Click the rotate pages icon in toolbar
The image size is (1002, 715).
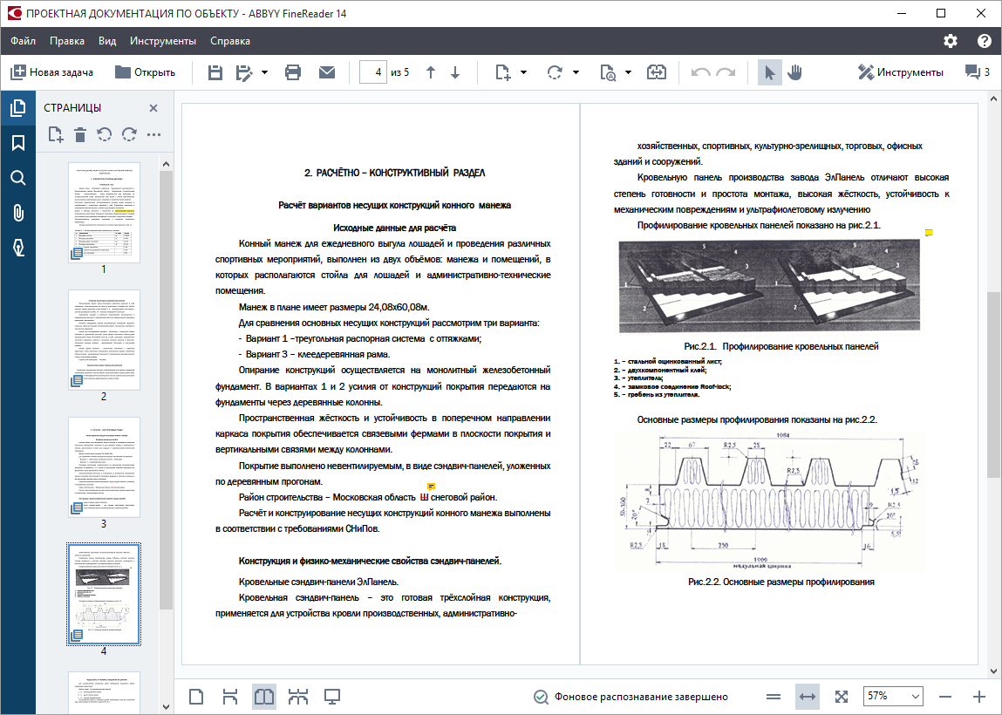[555, 72]
